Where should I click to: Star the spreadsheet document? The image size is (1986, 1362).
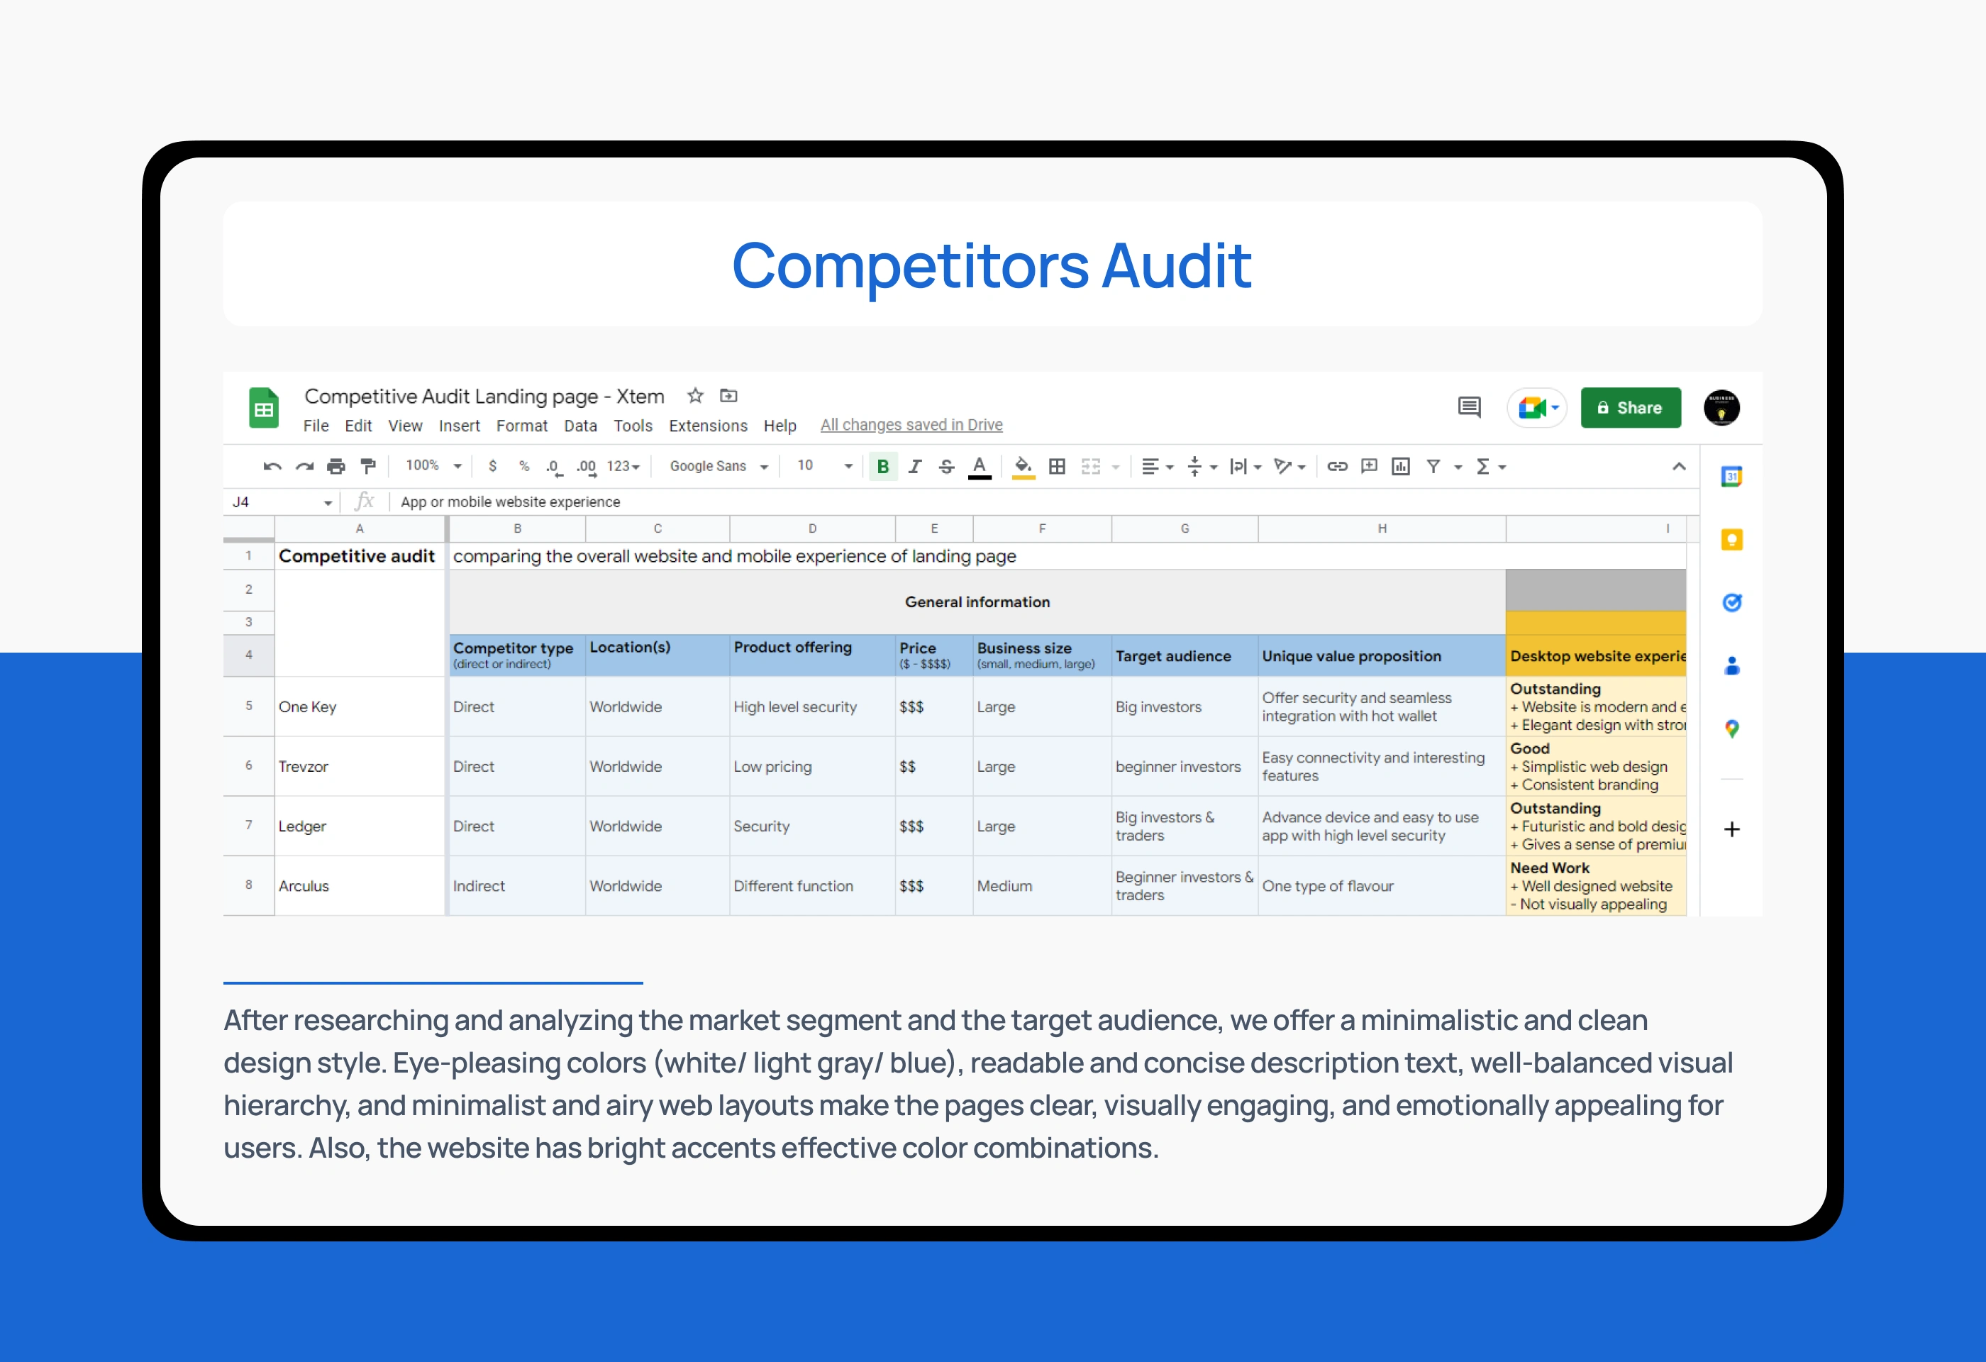click(695, 396)
